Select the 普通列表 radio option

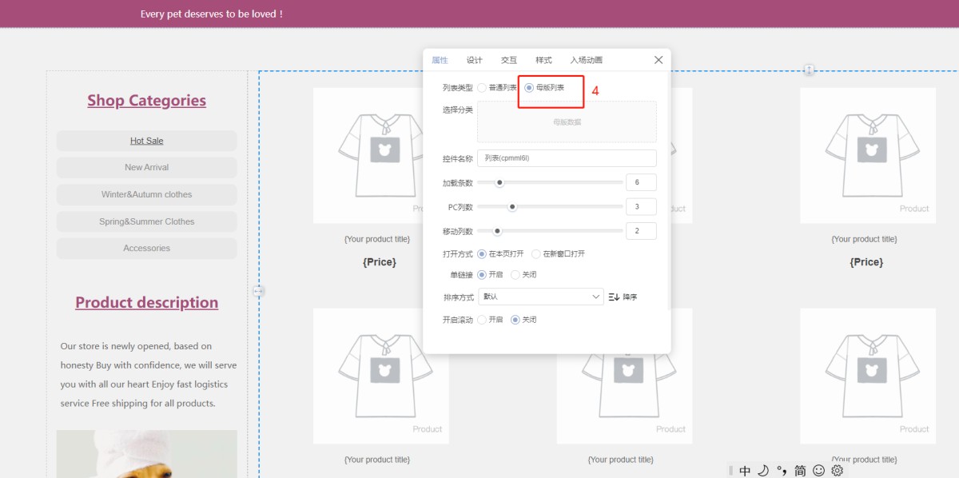click(x=482, y=87)
